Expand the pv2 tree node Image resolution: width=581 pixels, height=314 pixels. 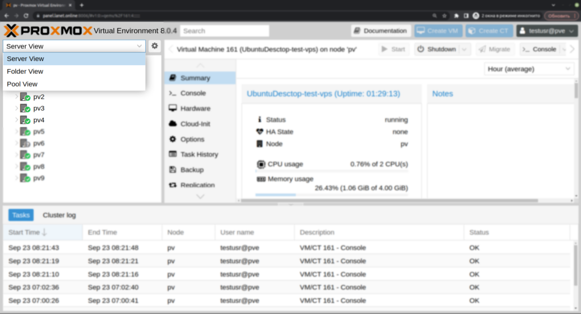click(16, 97)
